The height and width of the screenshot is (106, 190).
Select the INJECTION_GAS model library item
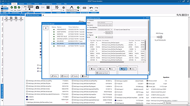[6, 19]
